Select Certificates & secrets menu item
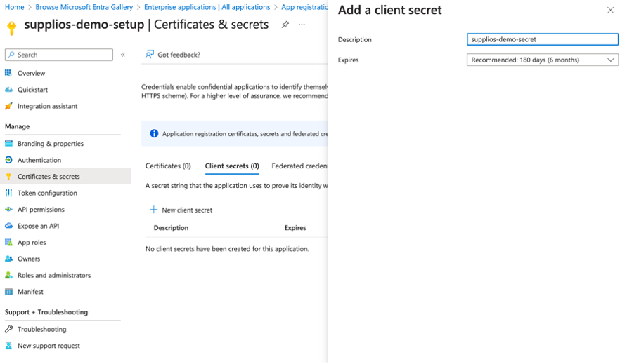Image resolution: width=627 pixels, height=364 pixels. point(65,177)
